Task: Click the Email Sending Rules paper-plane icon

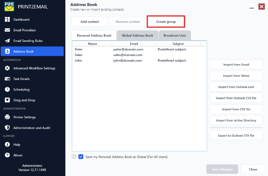Action: [x=7, y=40]
